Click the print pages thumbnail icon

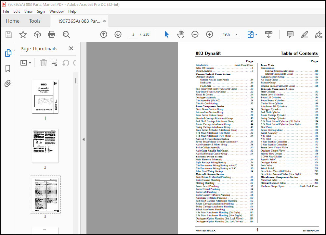(55, 63)
